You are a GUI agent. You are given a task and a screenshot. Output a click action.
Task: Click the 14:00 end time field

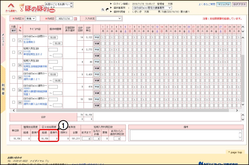[x=58, y=81]
